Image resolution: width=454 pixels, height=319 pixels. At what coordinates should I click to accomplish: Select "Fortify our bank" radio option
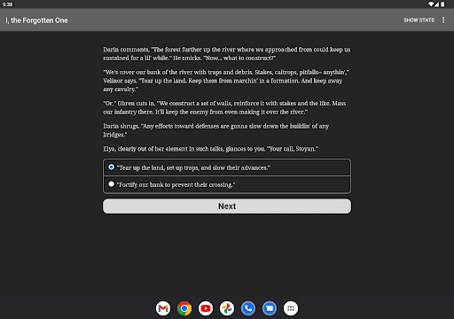point(227,184)
